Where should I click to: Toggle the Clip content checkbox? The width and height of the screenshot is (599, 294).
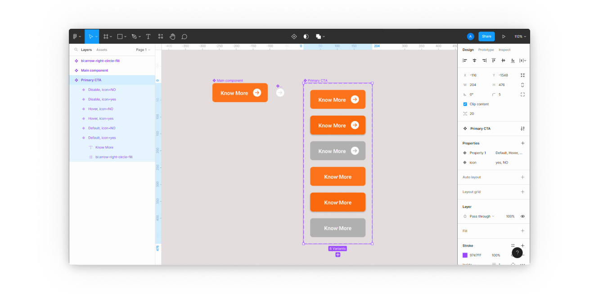465,104
